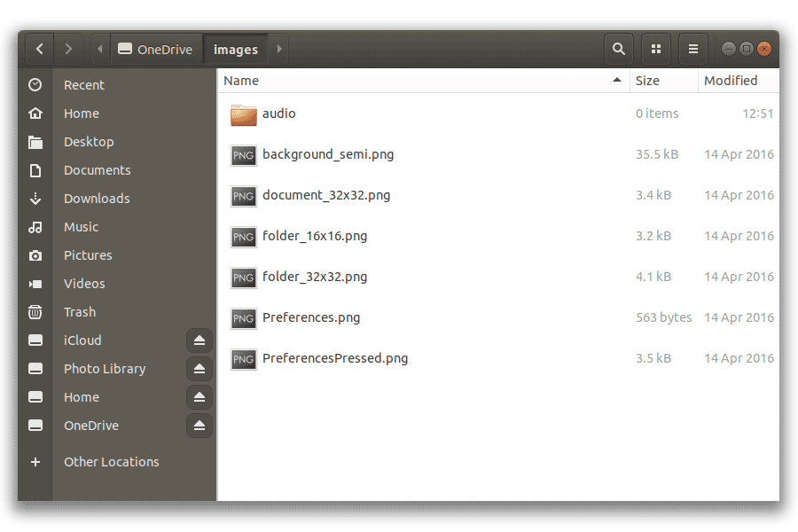Click the Photo Library drive icon
Screen dimensions: 798x532
[x=35, y=369]
